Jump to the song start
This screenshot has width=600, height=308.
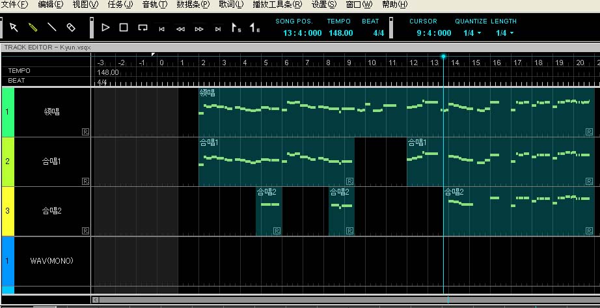[x=162, y=29]
